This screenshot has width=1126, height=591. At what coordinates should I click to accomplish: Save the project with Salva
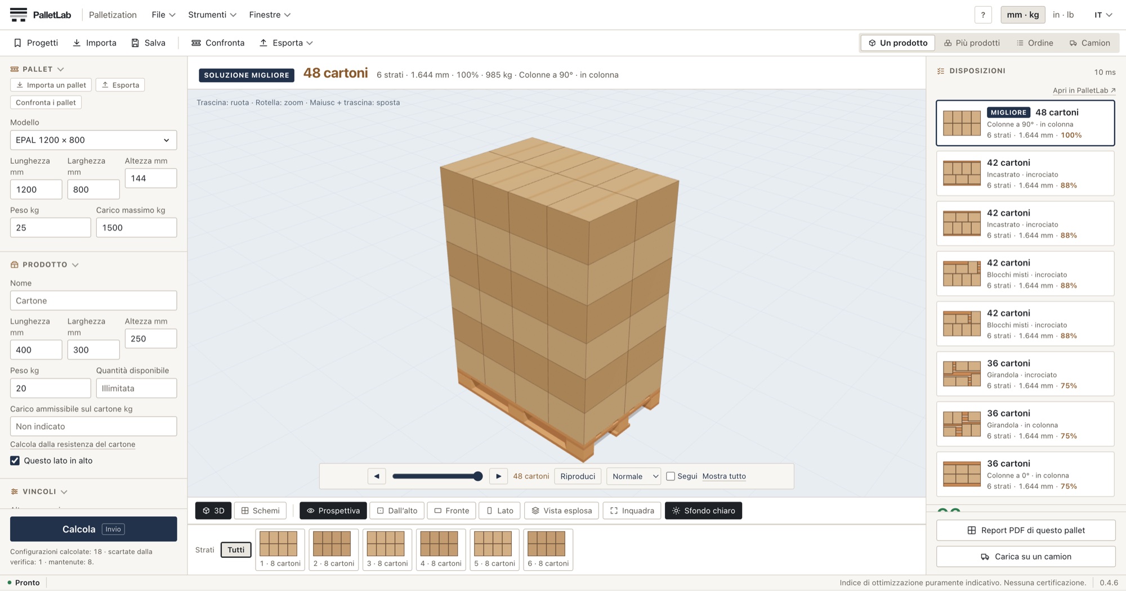pyautogui.click(x=149, y=43)
